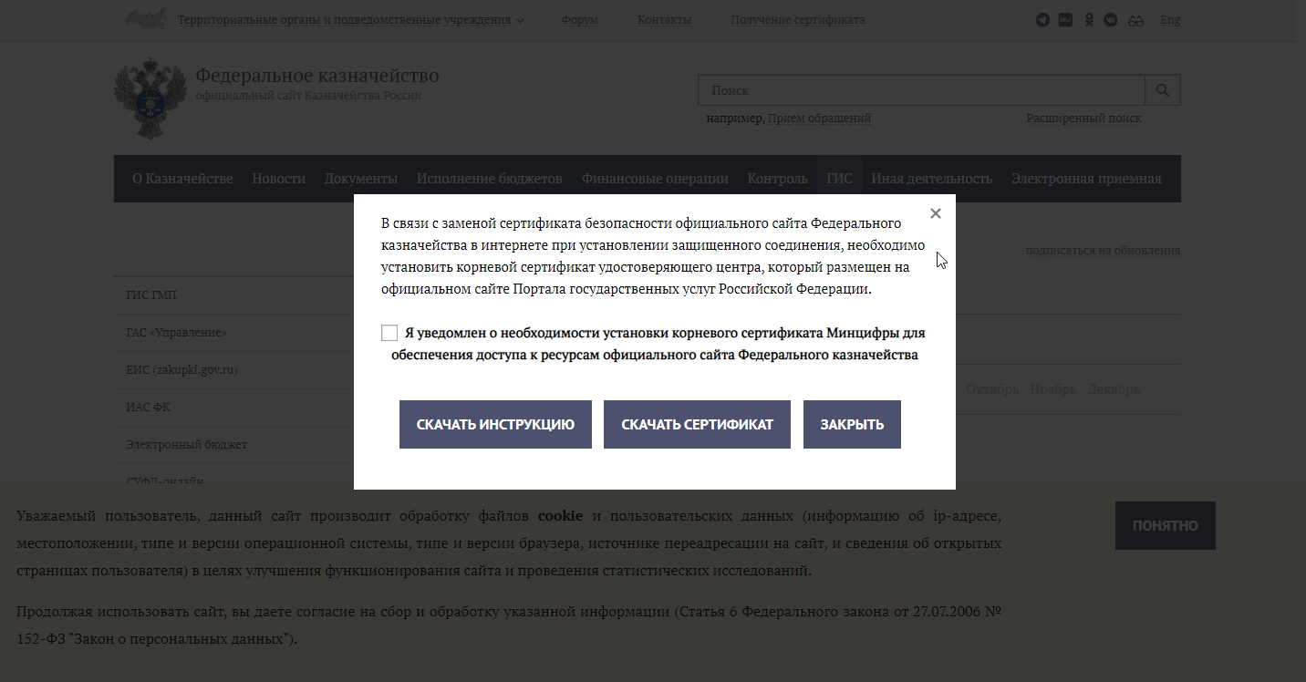Open Исполнение бюджетов in the navigation bar
The height and width of the screenshot is (682, 1306).
(x=489, y=179)
